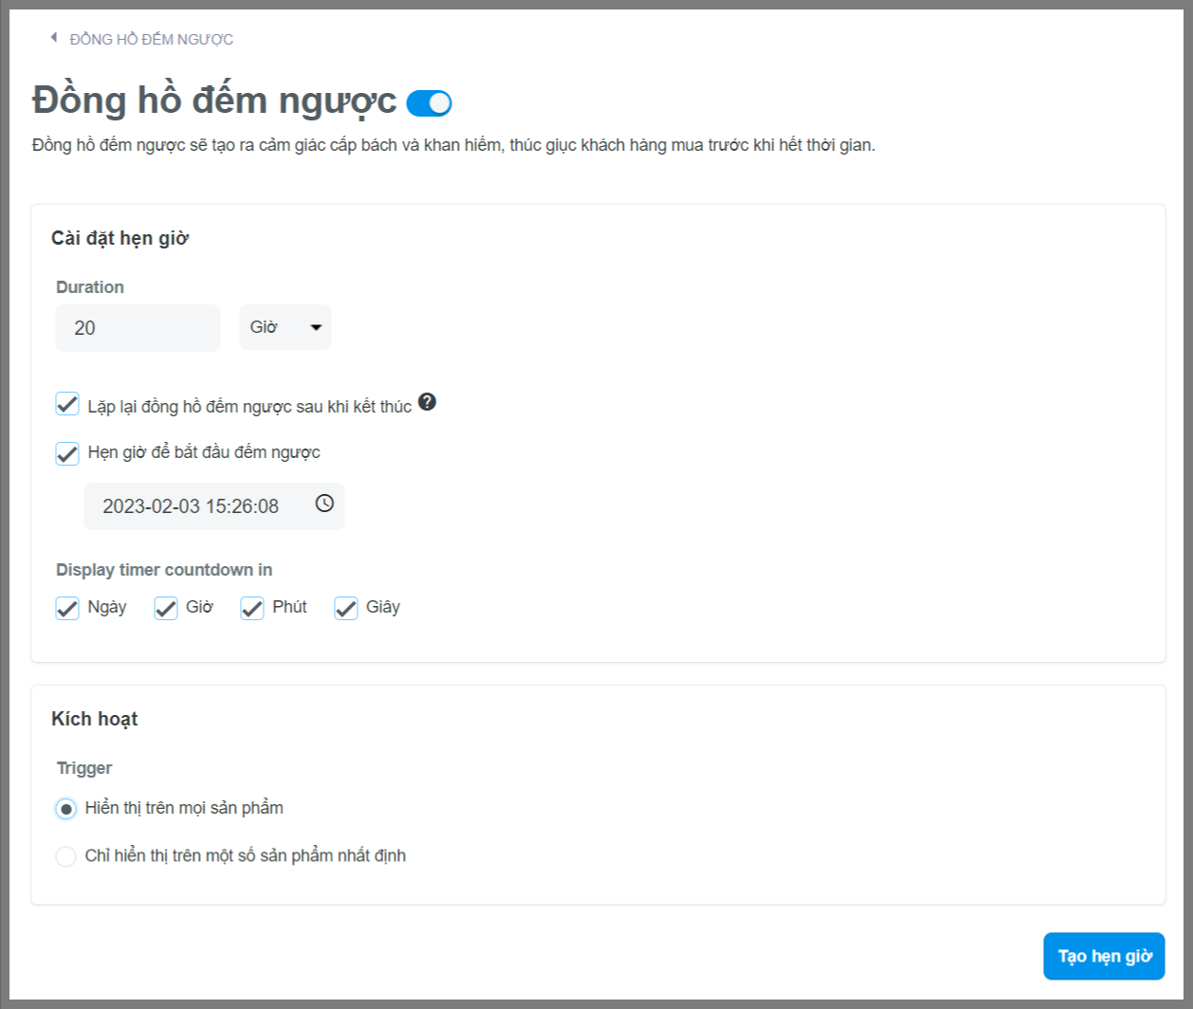The height and width of the screenshot is (1009, 1193).
Task: Select Hiển thị trên mọi sản phẩm radio
Action: tap(65, 809)
